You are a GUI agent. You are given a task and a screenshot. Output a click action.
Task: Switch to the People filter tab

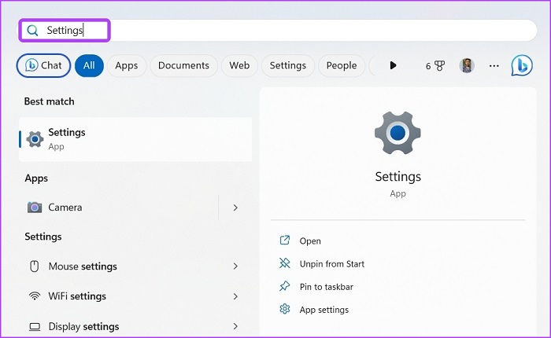tap(341, 65)
